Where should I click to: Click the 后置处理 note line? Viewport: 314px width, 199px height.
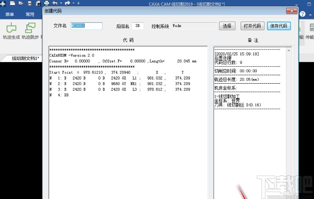click(223, 58)
